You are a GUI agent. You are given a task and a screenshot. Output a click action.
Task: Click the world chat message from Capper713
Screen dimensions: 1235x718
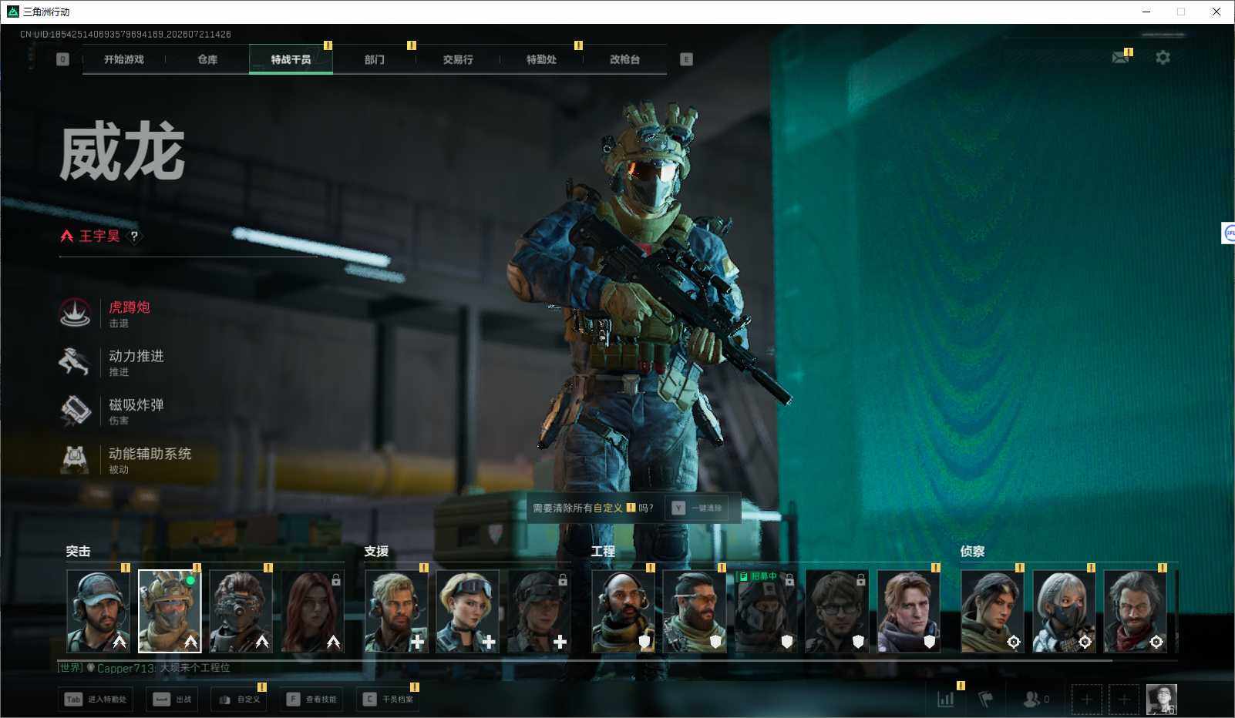[143, 668]
